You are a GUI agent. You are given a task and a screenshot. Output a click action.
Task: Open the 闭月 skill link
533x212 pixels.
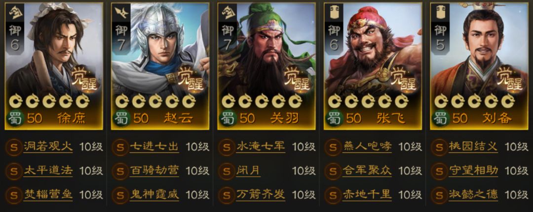coord(248,171)
